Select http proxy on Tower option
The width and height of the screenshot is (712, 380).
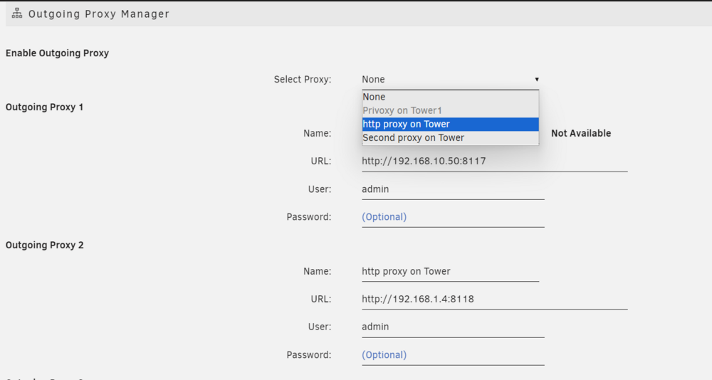[x=451, y=124]
